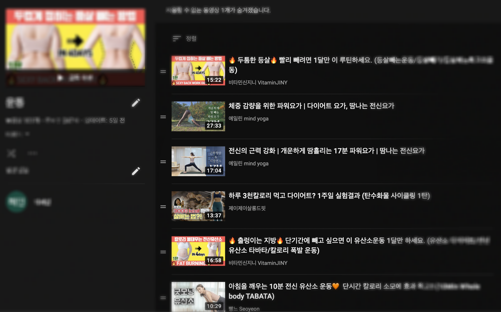Open video title 두툼한 등살 빨리 빼려면
Viewport: 501px width, 312px height.
coord(360,65)
